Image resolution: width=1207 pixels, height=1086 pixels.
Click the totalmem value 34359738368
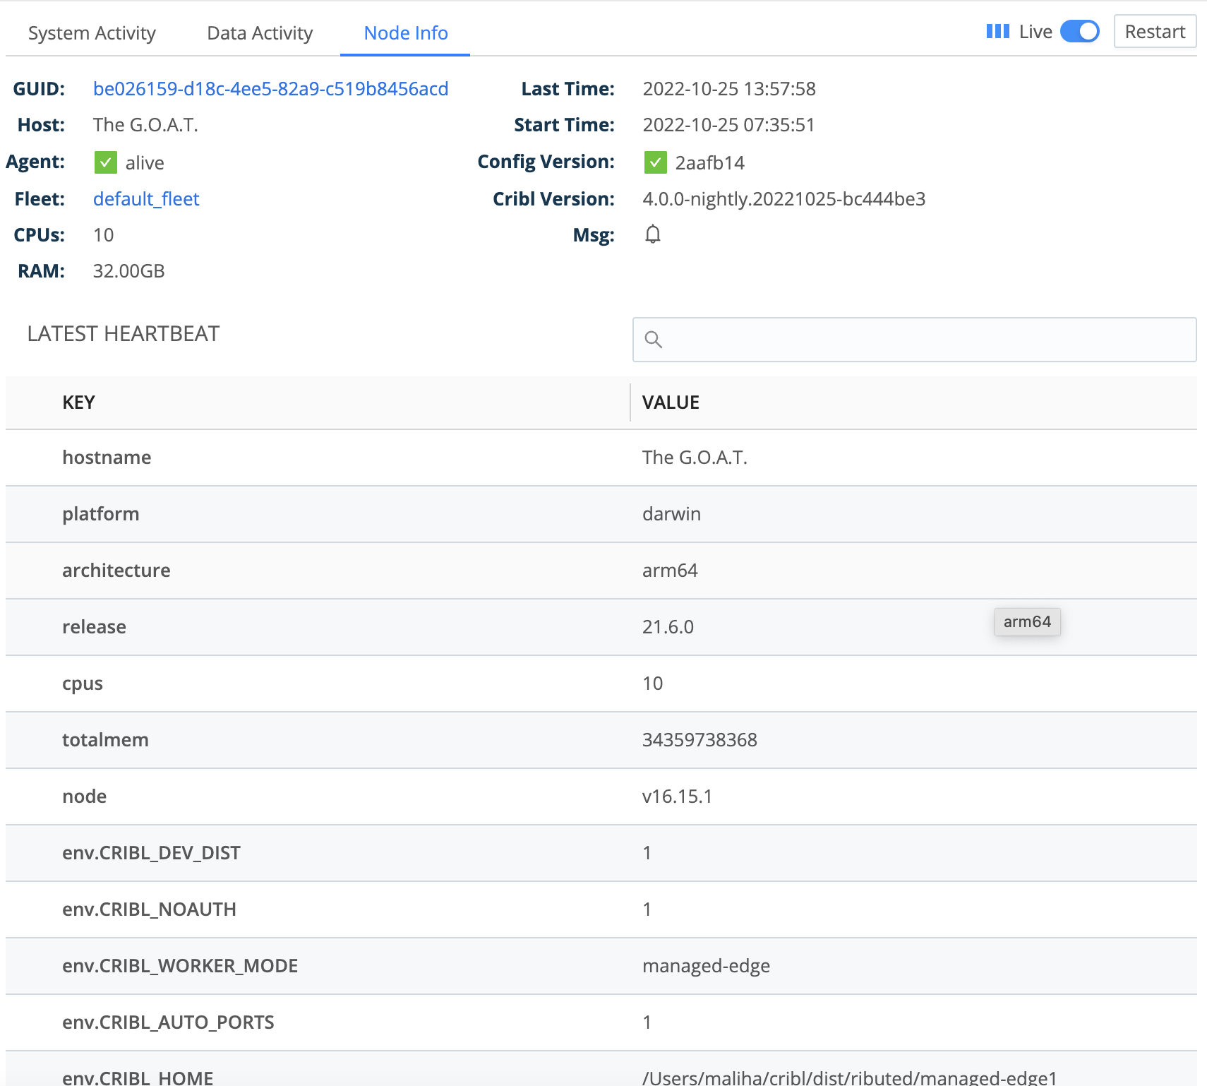pyautogui.click(x=699, y=739)
